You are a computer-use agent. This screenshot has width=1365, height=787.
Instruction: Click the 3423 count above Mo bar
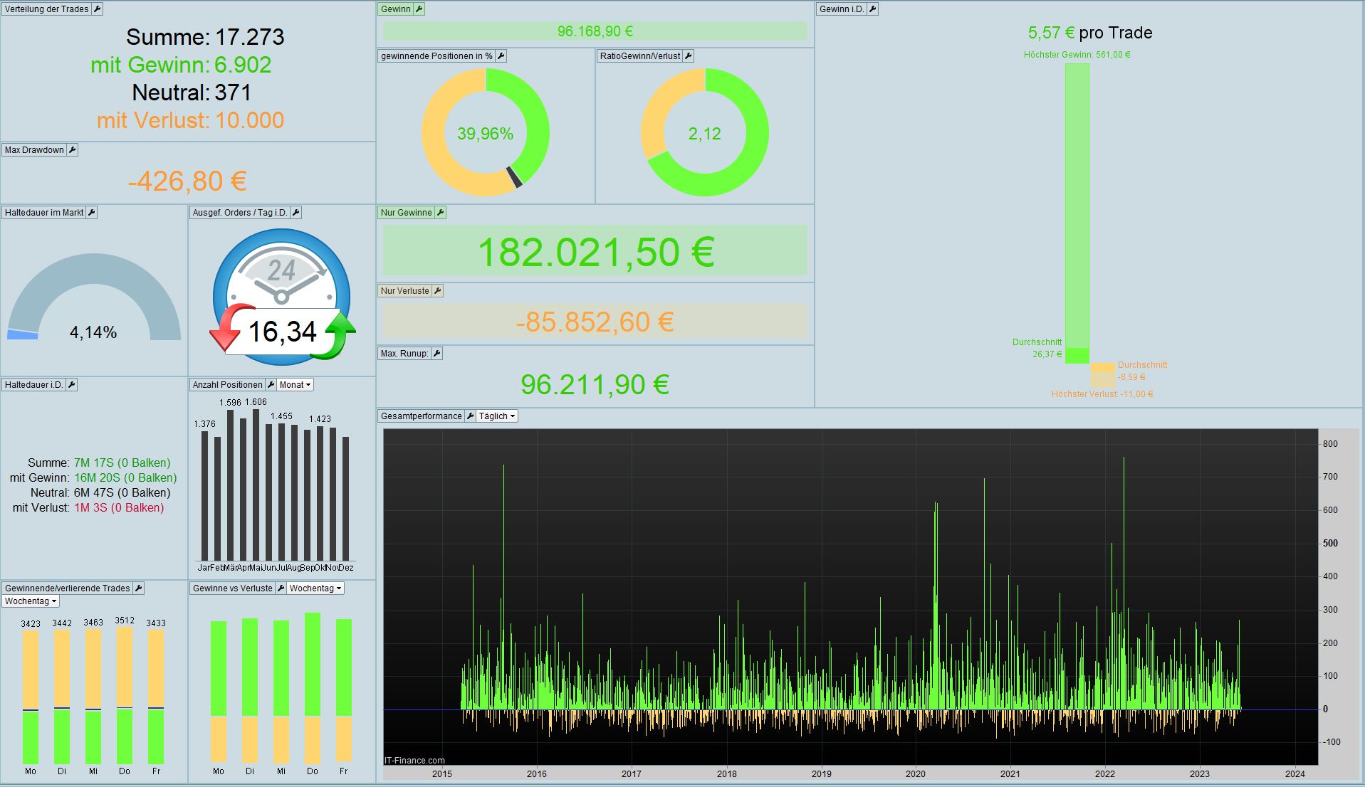pos(31,624)
